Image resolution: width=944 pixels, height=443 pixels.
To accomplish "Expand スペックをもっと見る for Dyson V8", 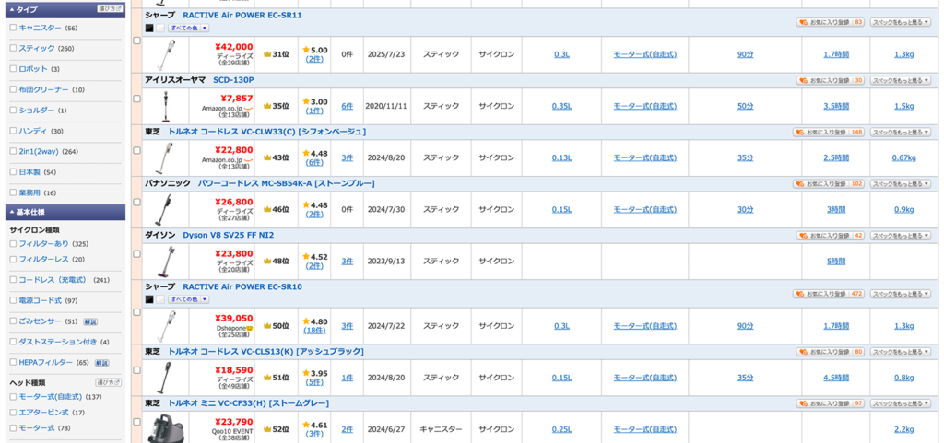I will point(900,236).
